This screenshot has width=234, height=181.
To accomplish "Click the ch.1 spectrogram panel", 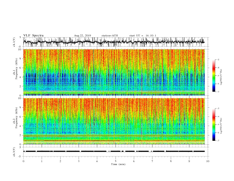I will (x=114, y=72).
